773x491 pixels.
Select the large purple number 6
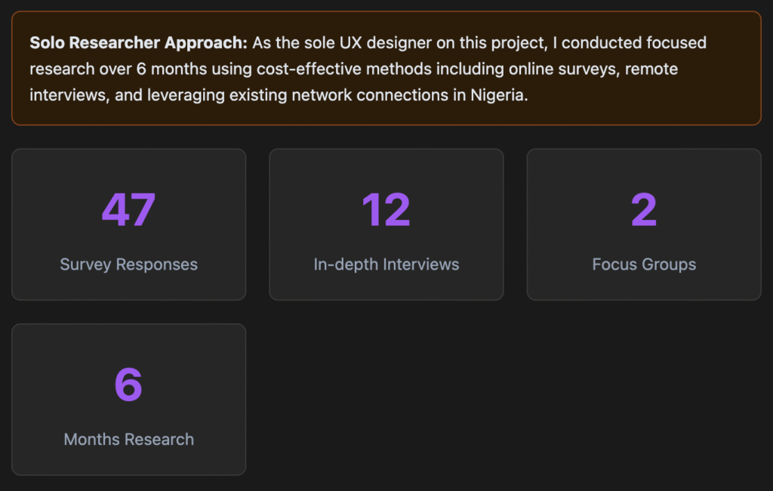point(128,384)
